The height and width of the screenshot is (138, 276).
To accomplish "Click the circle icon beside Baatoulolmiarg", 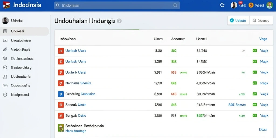I will pos(5,67).
